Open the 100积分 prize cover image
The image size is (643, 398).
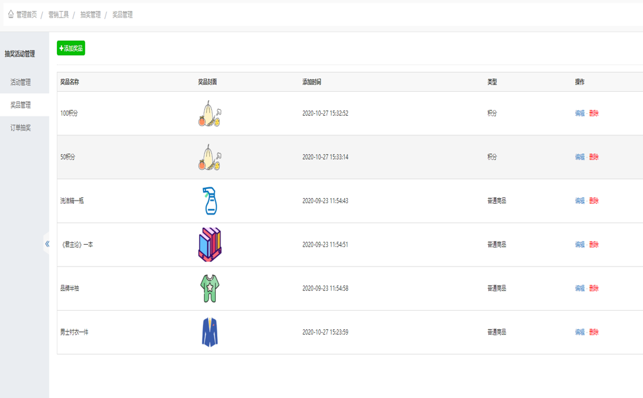pos(209,113)
